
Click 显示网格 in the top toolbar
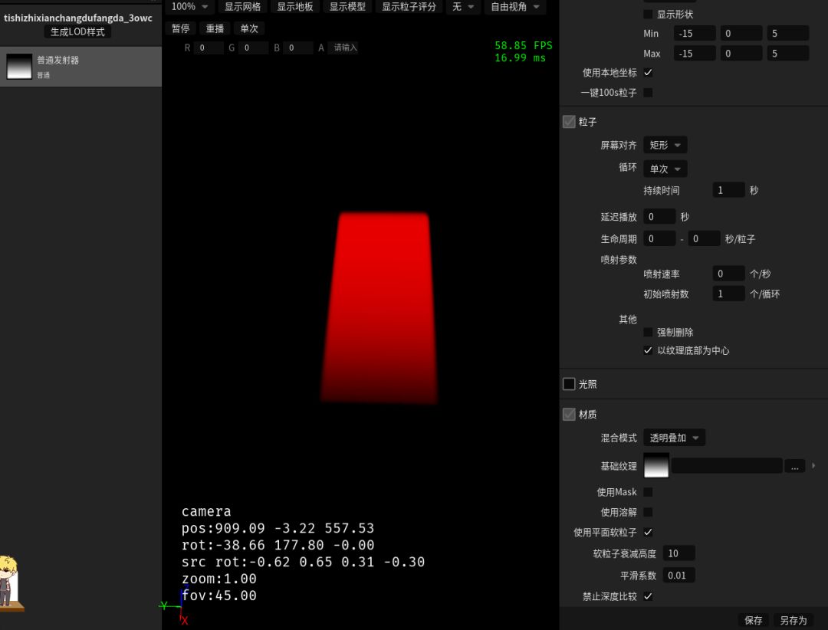coord(242,7)
